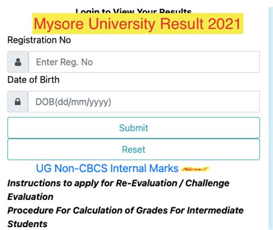Click the Registration No label
Viewport: 273px width, 230px height.
pyautogui.click(x=39, y=40)
